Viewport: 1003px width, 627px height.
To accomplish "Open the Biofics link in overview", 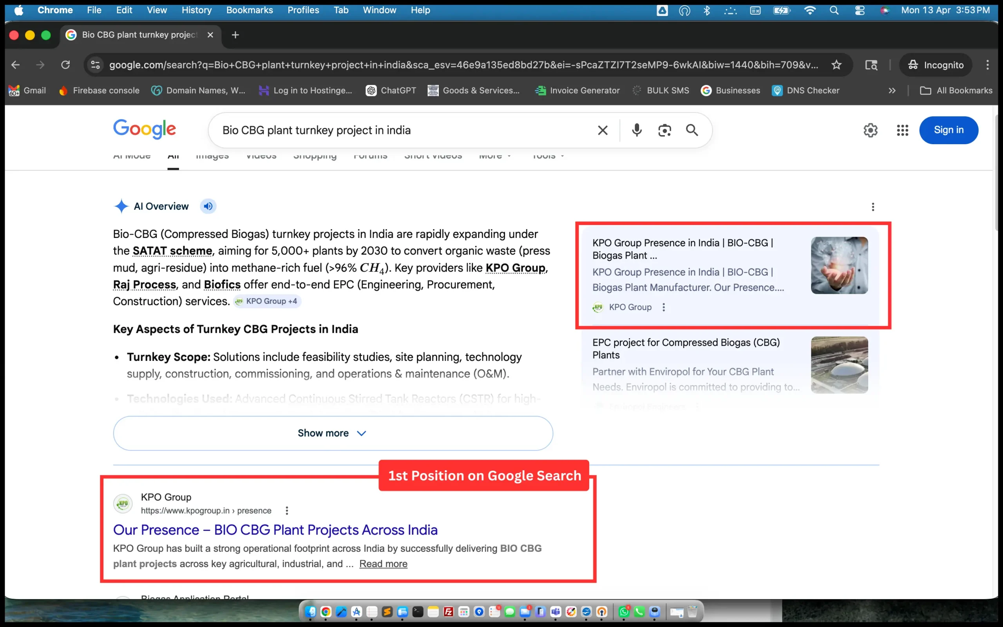I will [x=222, y=285].
